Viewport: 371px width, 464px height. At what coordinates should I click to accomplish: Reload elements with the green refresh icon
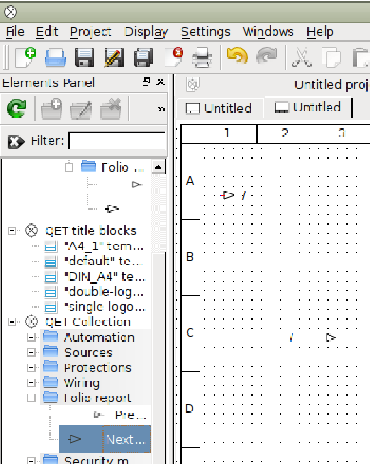(16, 109)
